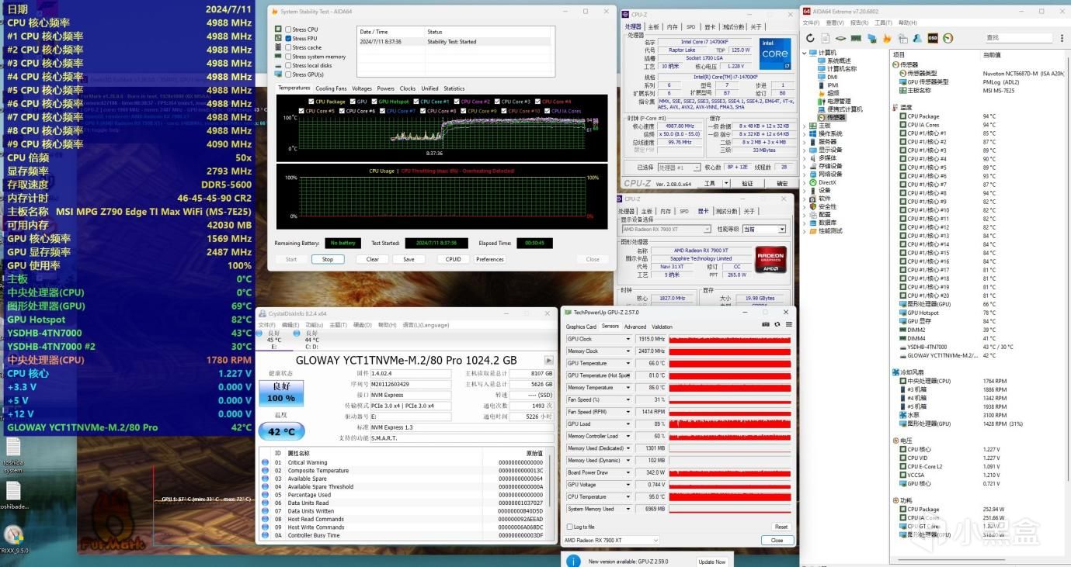Open the Fan Speed (RPM) sensor dropdown

(x=628, y=412)
